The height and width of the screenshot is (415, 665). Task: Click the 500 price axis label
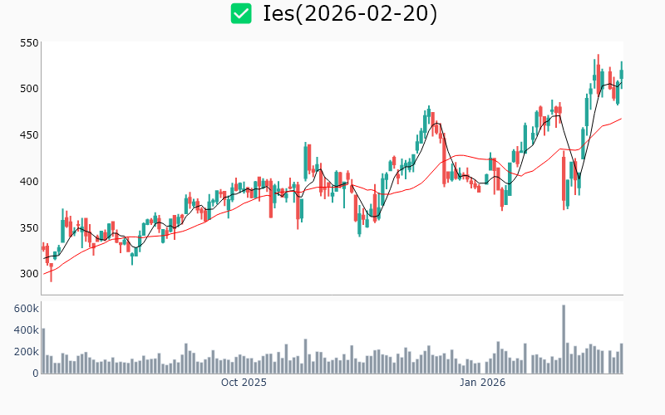29,89
